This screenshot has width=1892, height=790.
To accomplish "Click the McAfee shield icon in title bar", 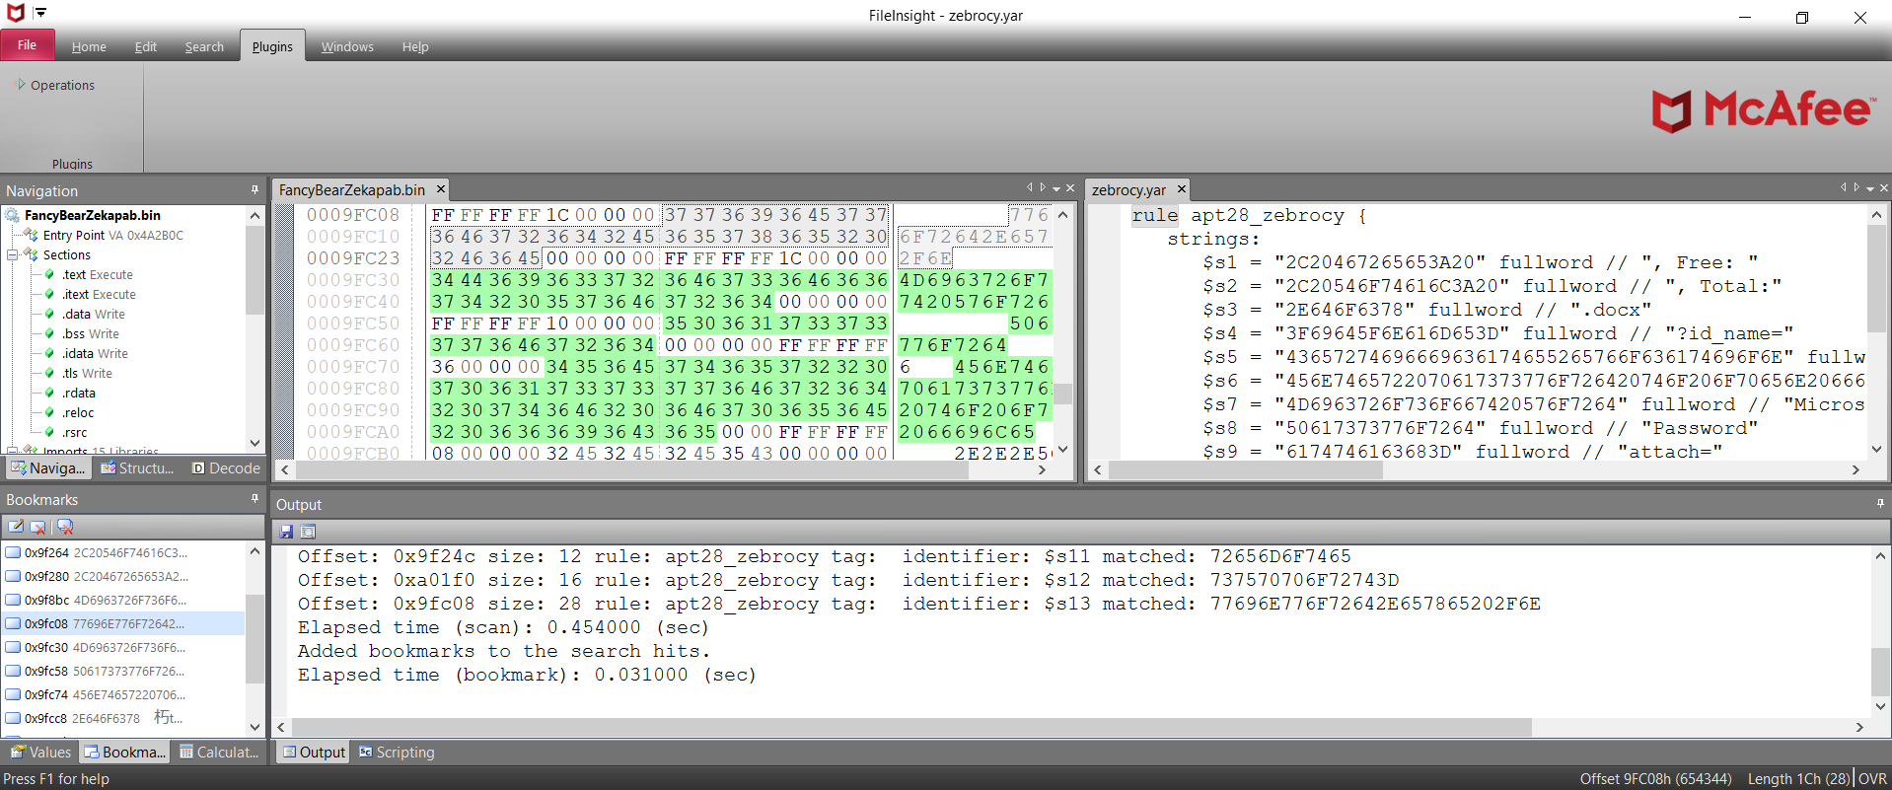I will (15, 13).
